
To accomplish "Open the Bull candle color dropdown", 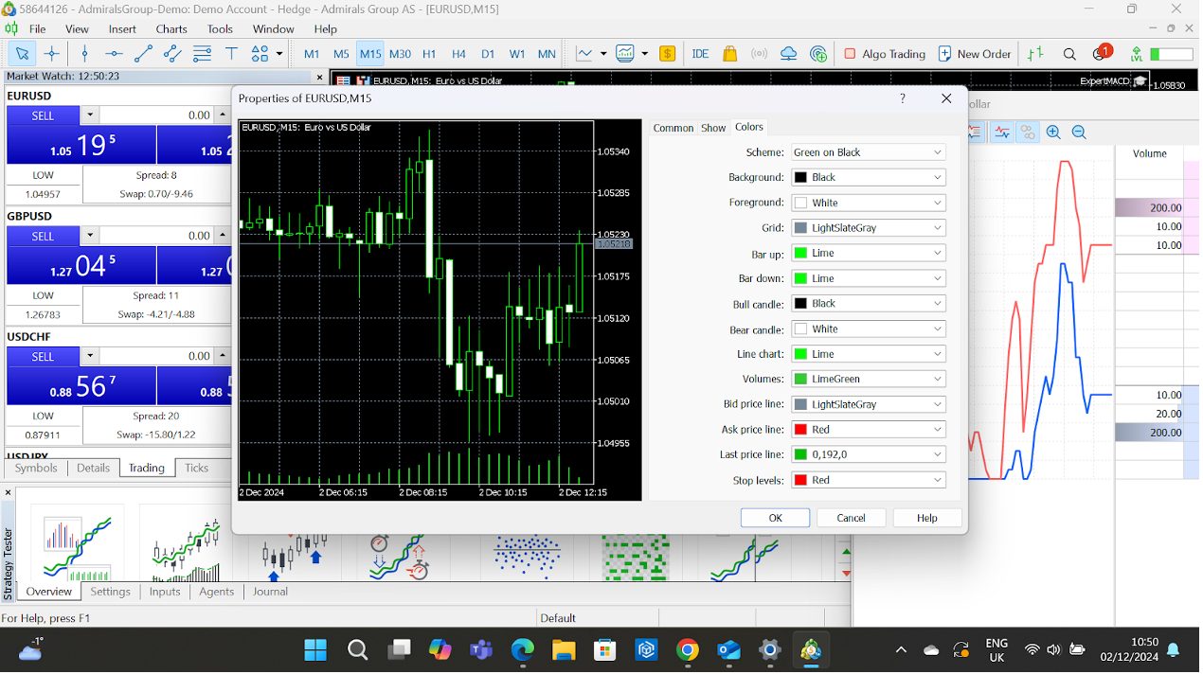I will (x=869, y=304).
